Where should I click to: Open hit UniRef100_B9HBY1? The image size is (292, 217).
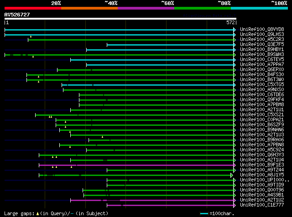[262, 50]
